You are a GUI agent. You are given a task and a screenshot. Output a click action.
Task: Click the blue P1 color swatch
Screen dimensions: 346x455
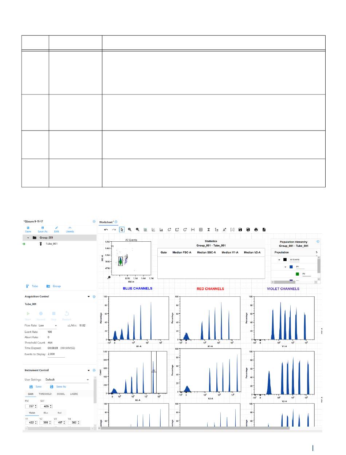coord(291,267)
